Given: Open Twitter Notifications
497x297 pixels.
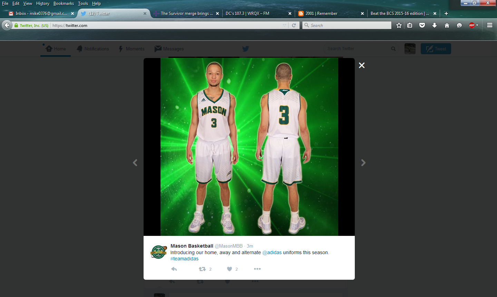Looking at the screenshot, I should point(93,49).
